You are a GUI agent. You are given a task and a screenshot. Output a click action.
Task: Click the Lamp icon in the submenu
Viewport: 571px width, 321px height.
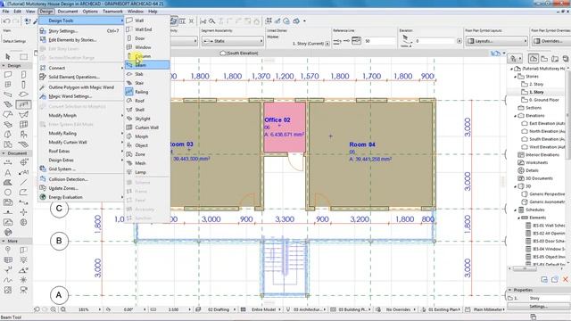pyautogui.click(x=129, y=172)
